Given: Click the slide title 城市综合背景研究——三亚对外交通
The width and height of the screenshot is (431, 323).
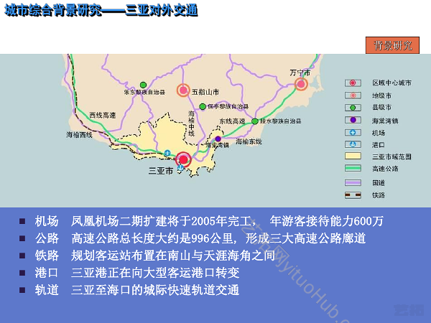Looking at the screenshot, I should click(x=101, y=11).
